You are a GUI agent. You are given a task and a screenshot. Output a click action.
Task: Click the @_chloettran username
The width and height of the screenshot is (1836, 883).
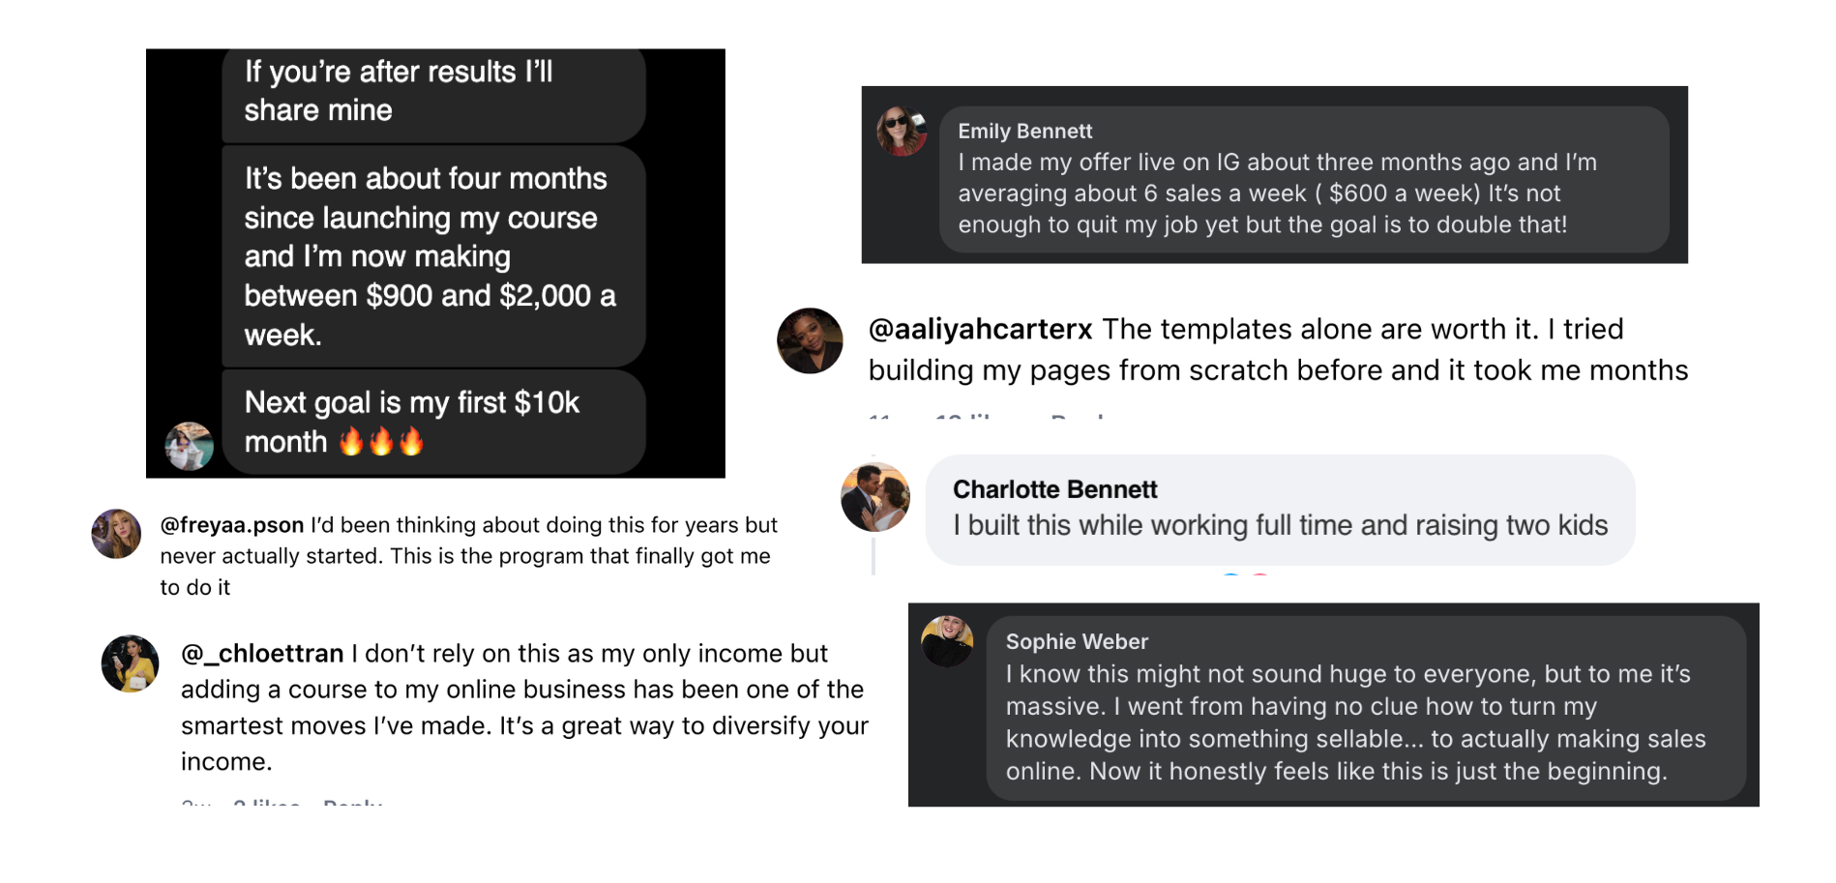262,654
